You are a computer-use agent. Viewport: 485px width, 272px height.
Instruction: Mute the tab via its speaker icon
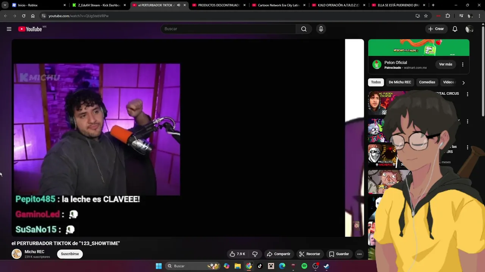click(178, 5)
